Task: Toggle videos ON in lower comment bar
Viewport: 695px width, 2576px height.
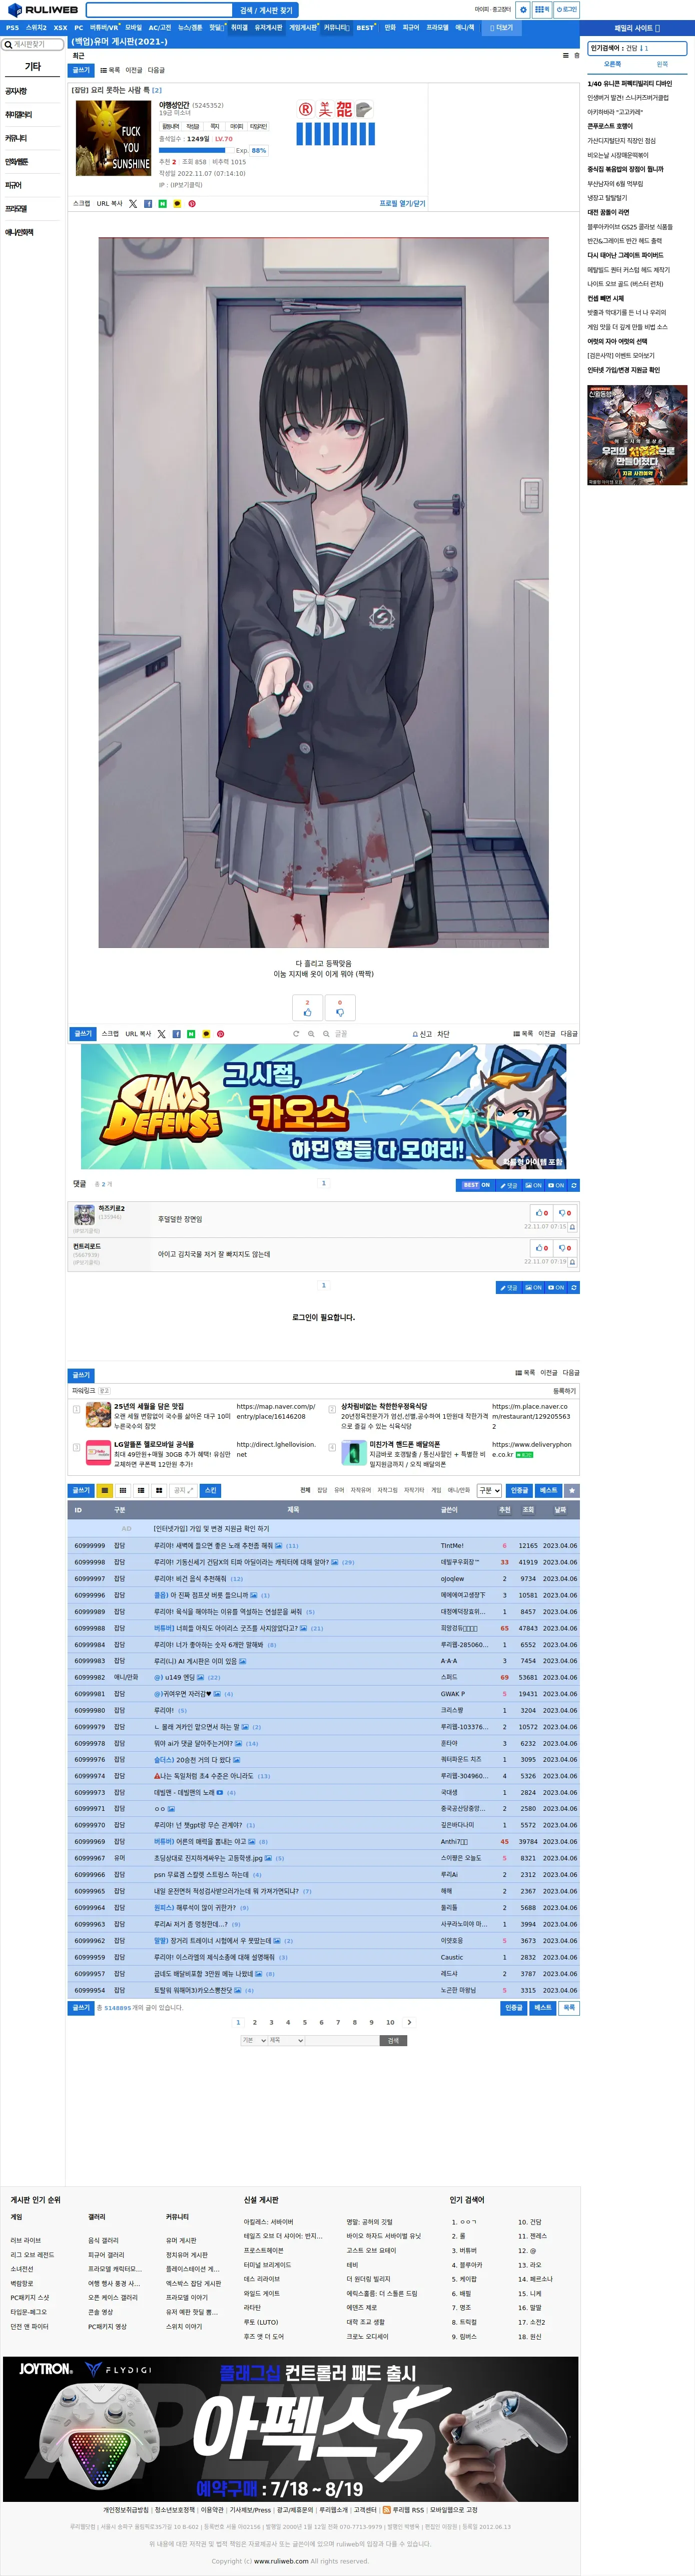Action: 556,1287
